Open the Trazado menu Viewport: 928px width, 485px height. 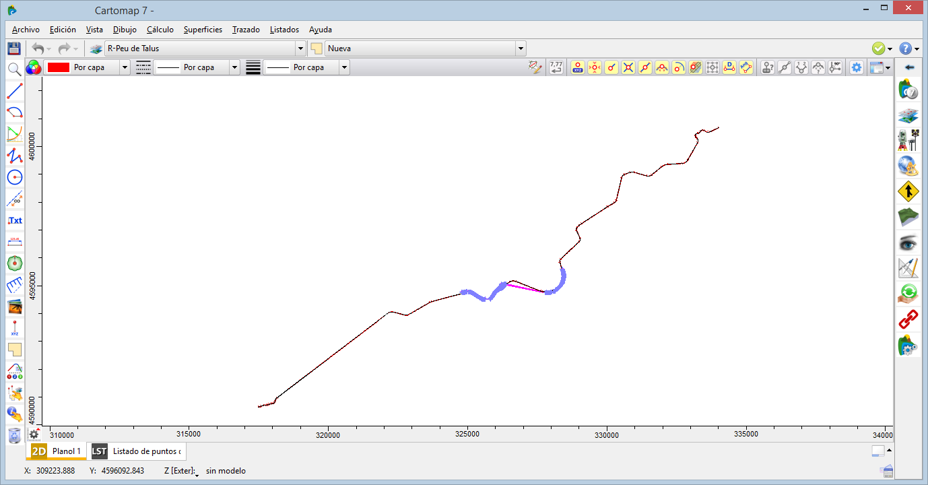(246, 30)
